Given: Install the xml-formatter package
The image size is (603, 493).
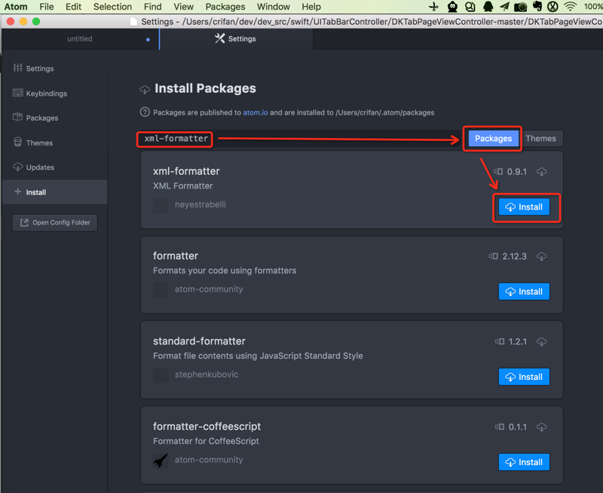Looking at the screenshot, I should click(x=524, y=207).
